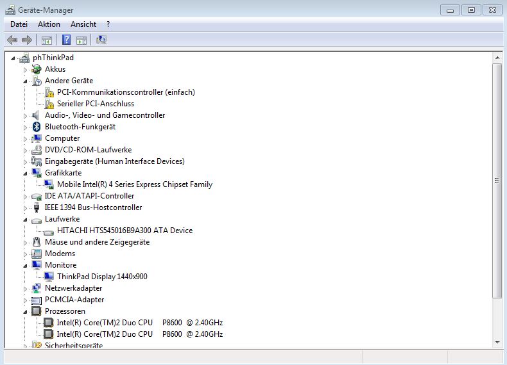Expand Audio-, Video- und Gamecontroller
The height and width of the screenshot is (365, 507).
click(x=25, y=116)
